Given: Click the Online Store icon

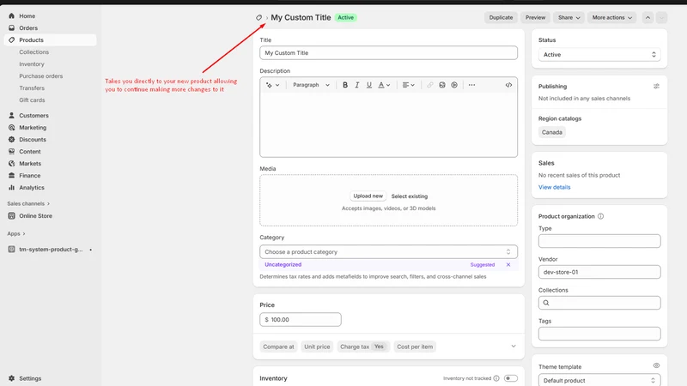Looking at the screenshot, I should tap(11, 216).
